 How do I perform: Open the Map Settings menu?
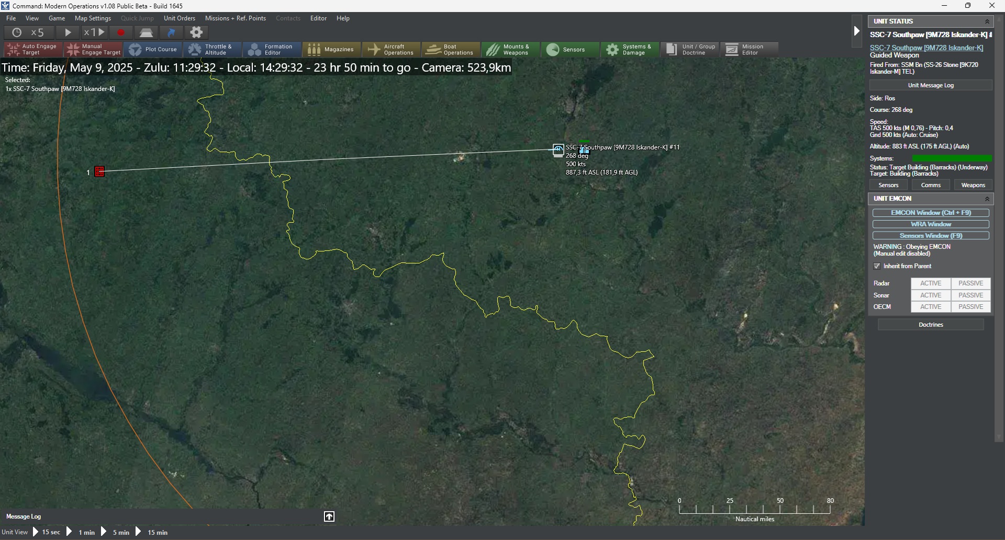(93, 18)
